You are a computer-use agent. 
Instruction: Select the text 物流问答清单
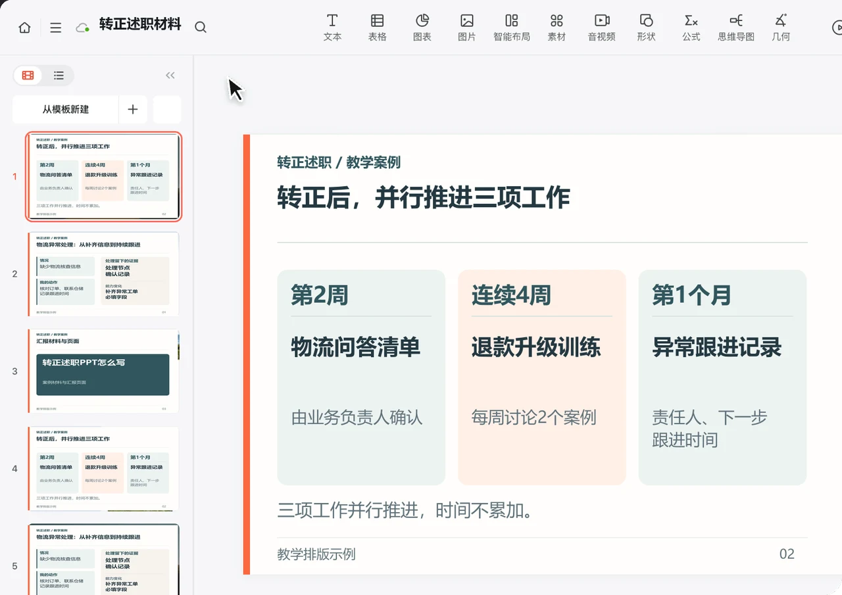[356, 348]
